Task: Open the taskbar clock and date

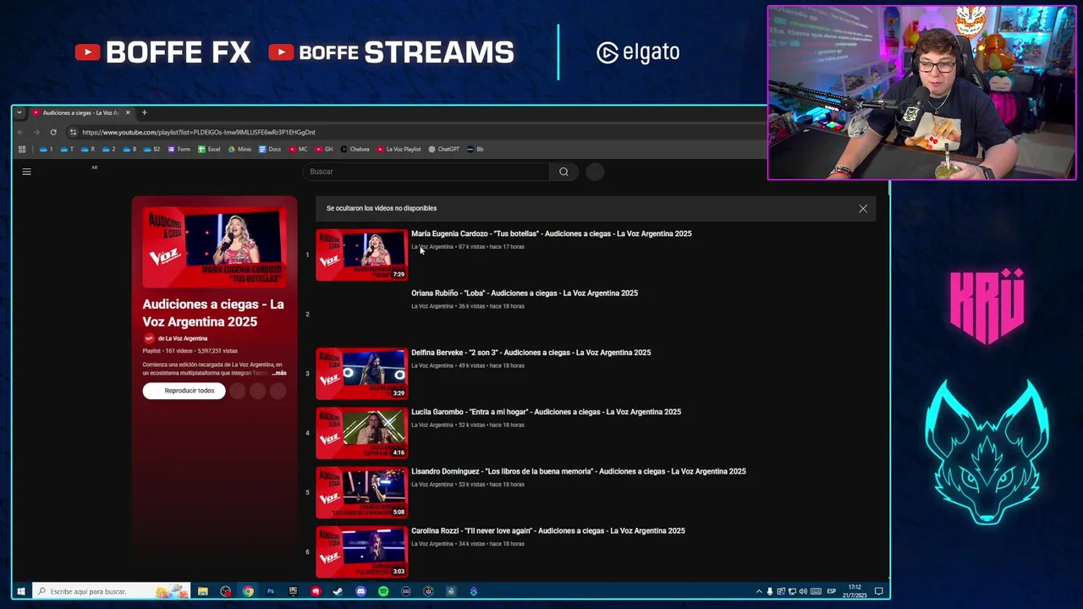Action: (x=855, y=591)
